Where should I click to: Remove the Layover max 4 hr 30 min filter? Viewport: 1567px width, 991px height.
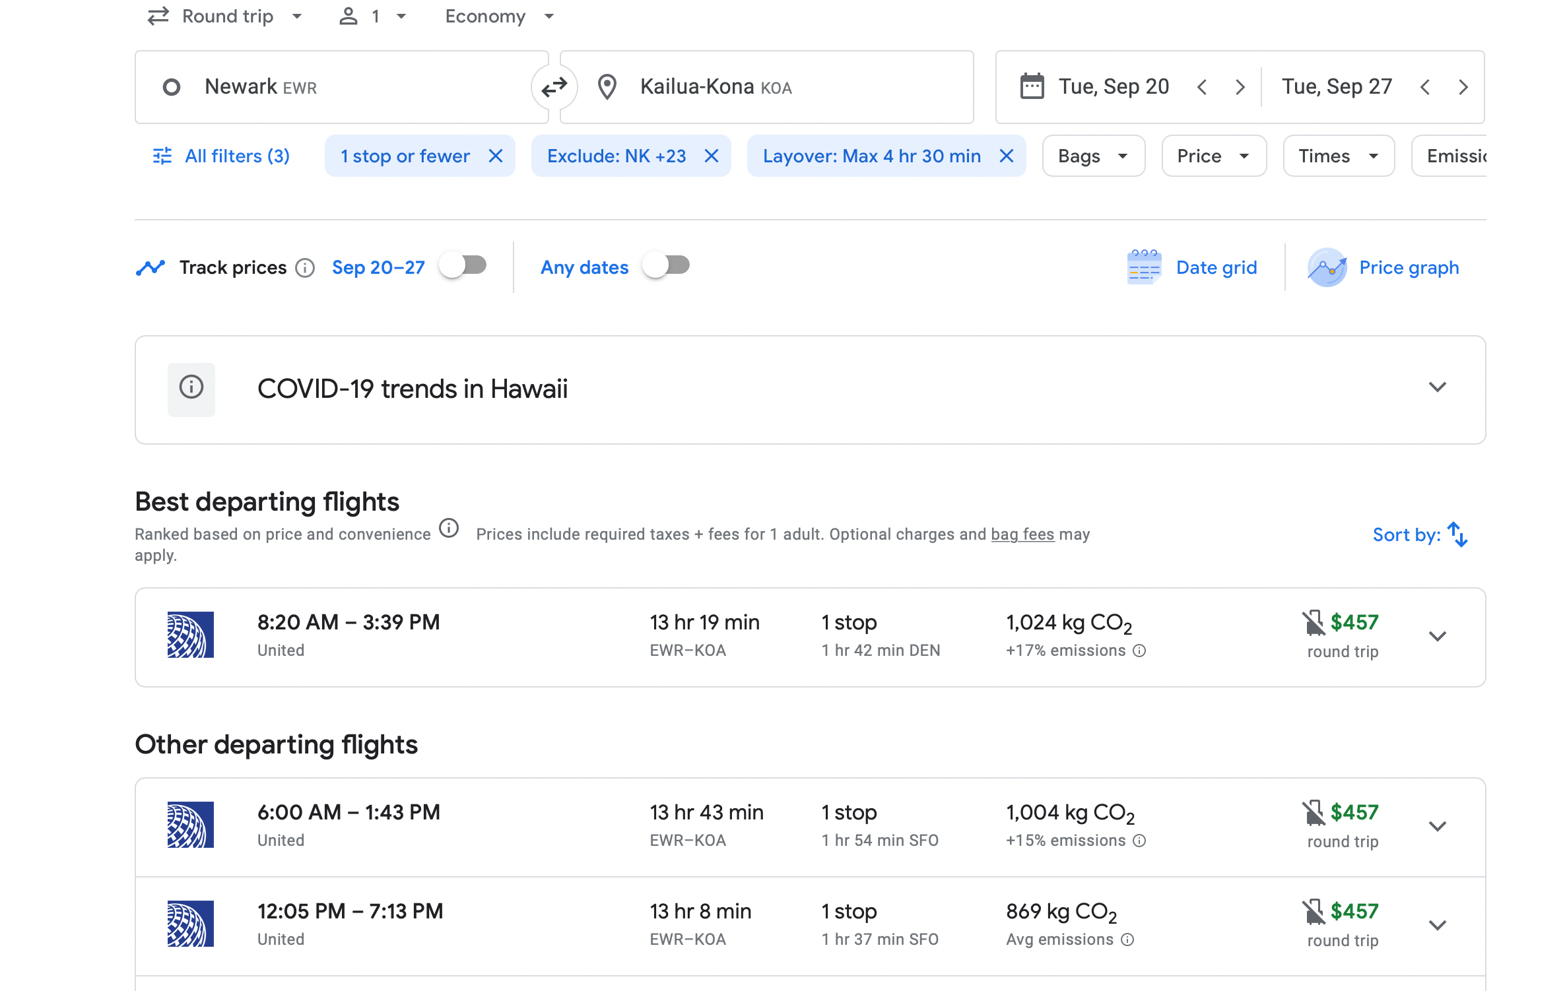coord(1007,156)
